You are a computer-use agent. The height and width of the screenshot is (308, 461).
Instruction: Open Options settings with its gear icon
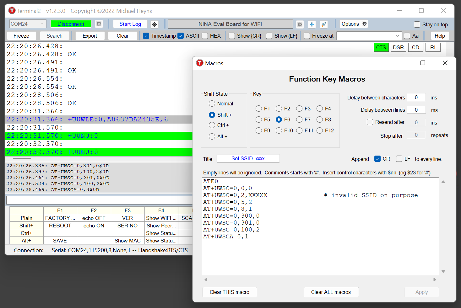(x=364, y=24)
